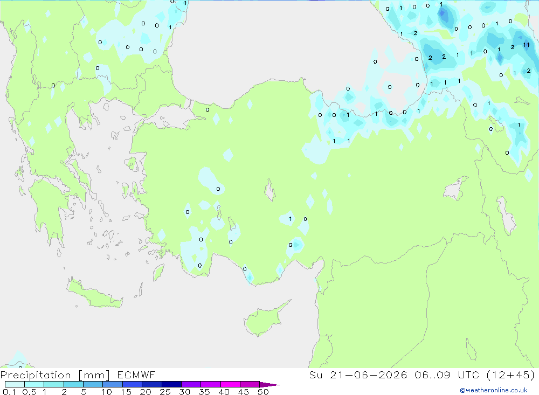This screenshot has width=539, height=395.
Task: Click the date 'Su 21-06-2026' text
Action: (x=358, y=375)
